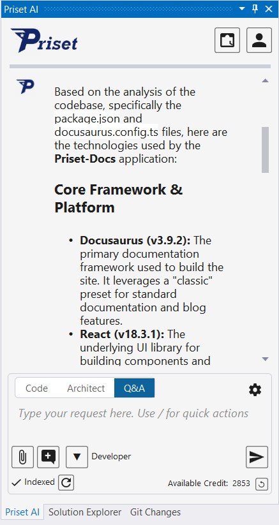This screenshot has width=279, height=525.
Task: Refresh the index with reload icon
Action: tap(66, 482)
